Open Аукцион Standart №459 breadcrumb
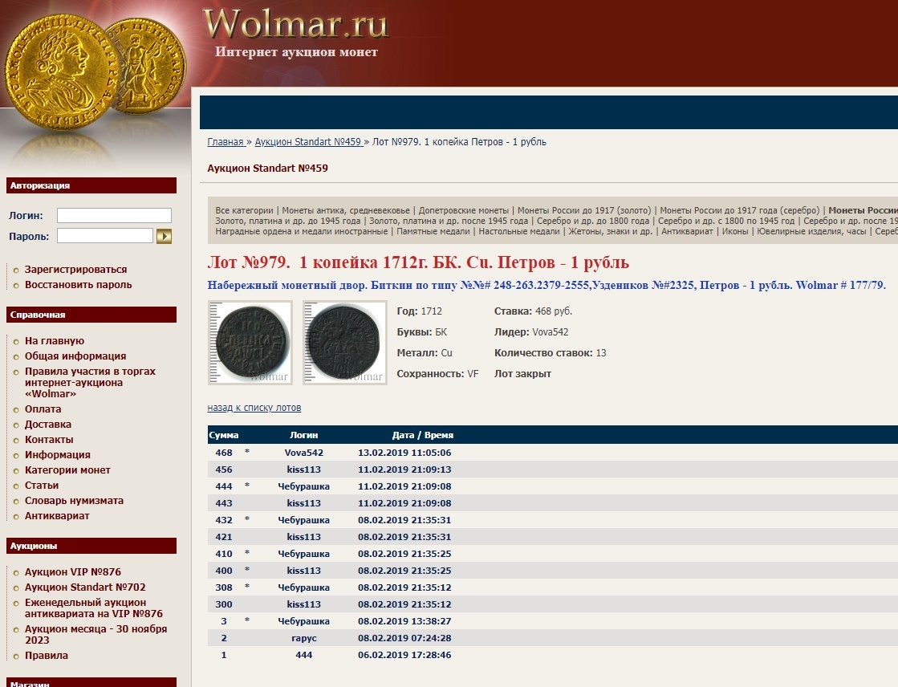Viewport: 898px width, 687px height. click(x=307, y=142)
